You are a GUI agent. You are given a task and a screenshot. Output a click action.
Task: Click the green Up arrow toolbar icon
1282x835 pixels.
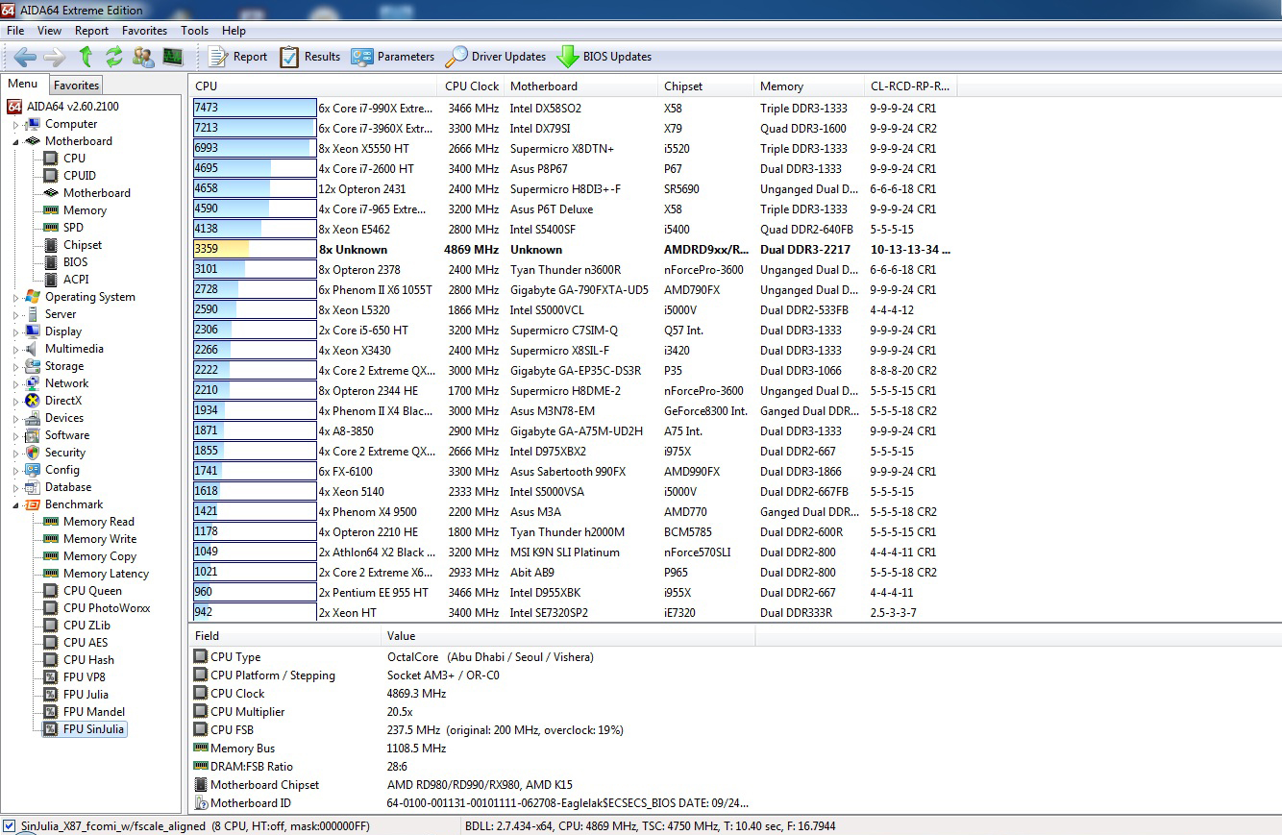[x=86, y=57]
